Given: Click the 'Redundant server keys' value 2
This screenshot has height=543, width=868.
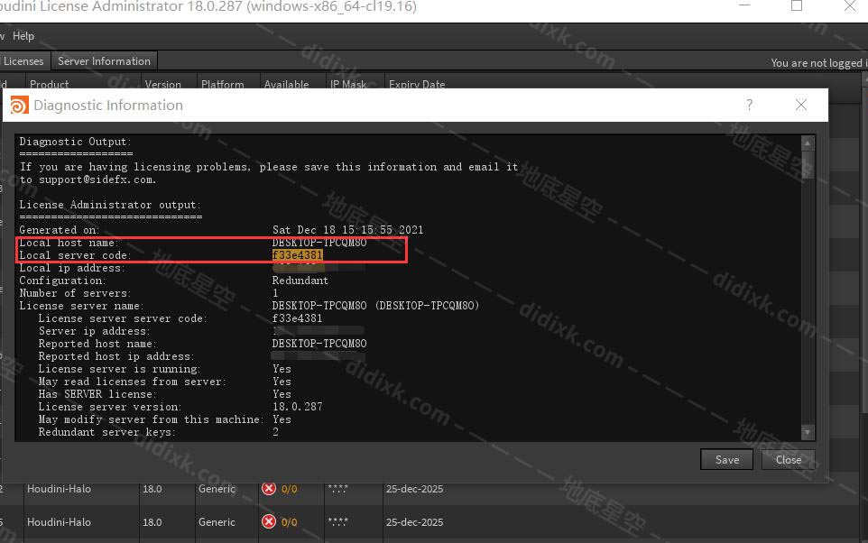Looking at the screenshot, I should (x=275, y=432).
